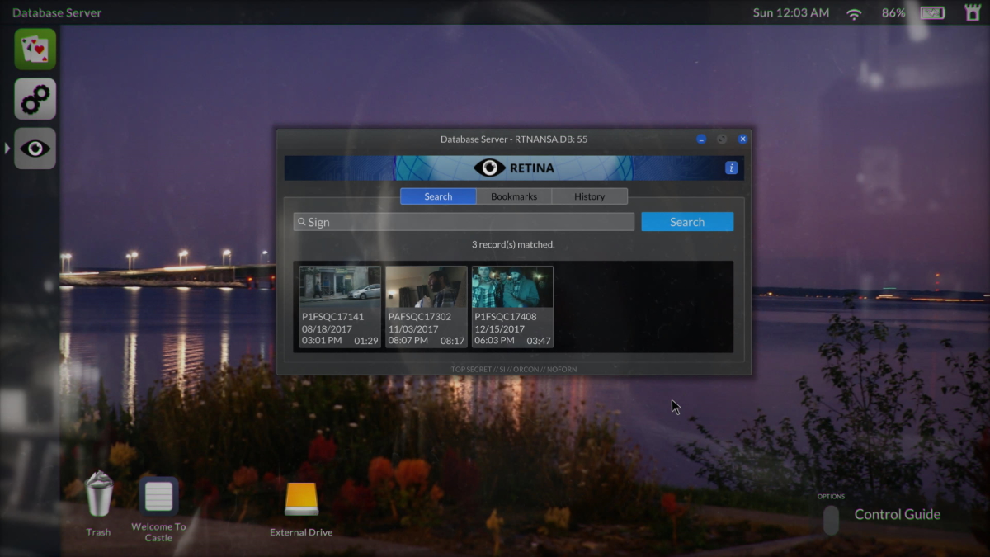Toggle the Options Control Guide switch
990x557 pixels.
point(832,520)
